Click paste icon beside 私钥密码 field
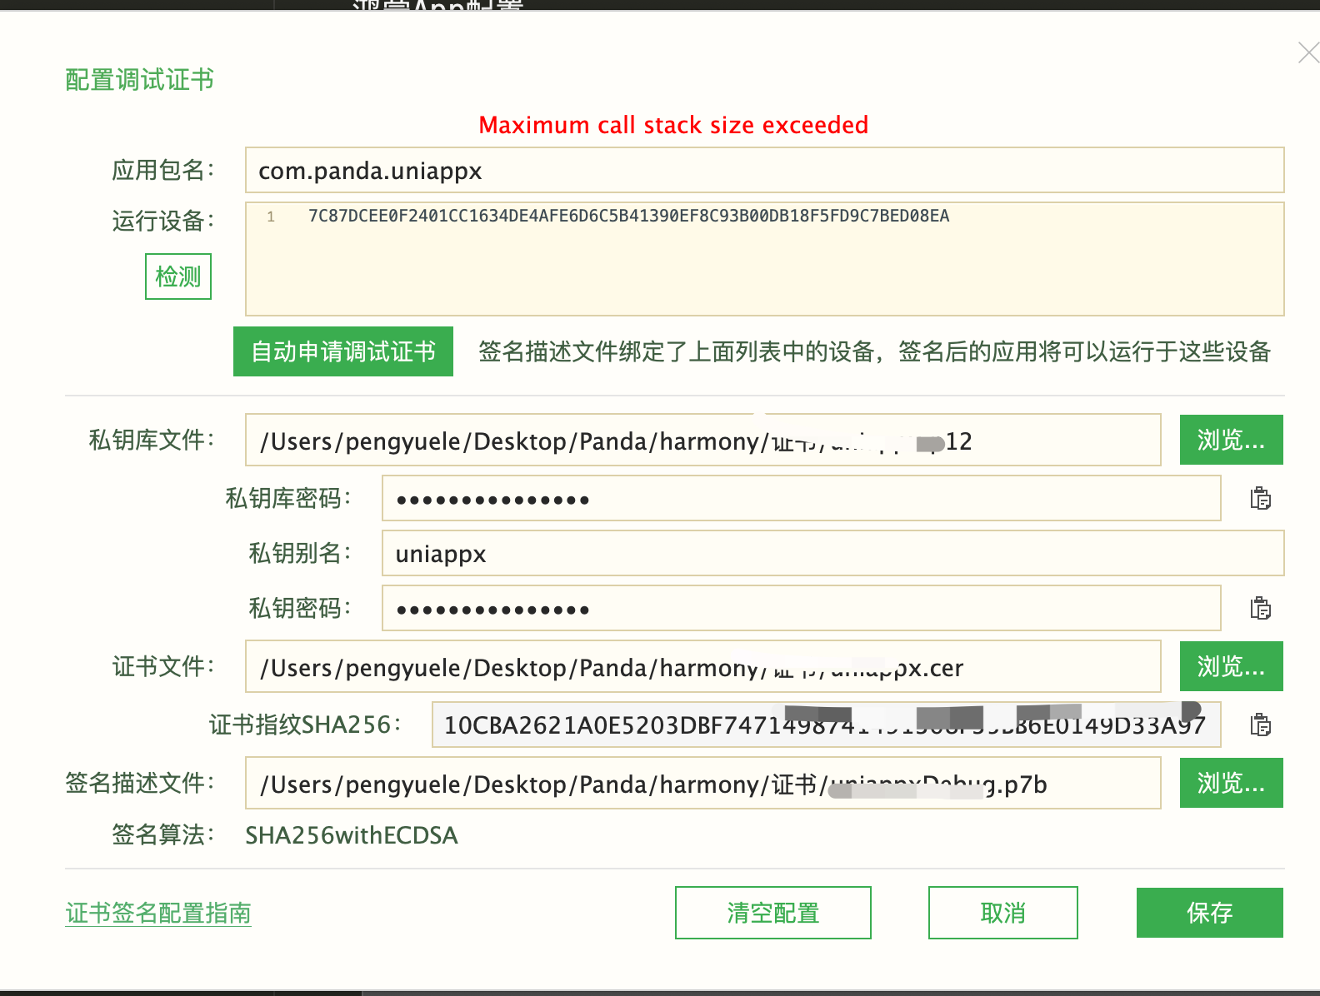Screen dimensions: 1320x996 click(x=1260, y=609)
